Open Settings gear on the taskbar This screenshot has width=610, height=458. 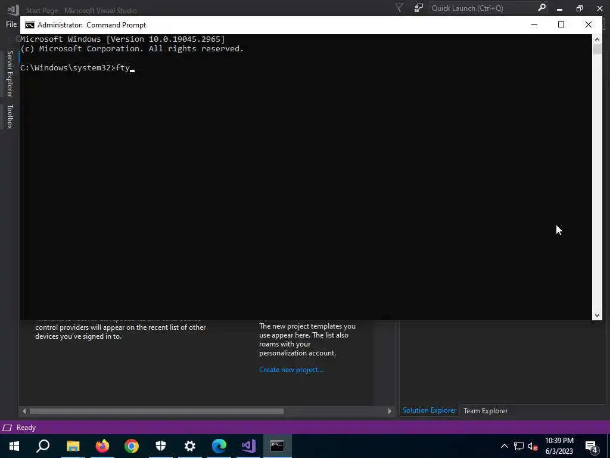(190, 446)
